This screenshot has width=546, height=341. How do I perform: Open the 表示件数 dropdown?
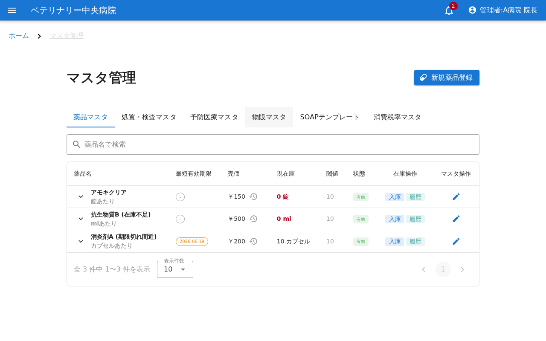tap(175, 269)
